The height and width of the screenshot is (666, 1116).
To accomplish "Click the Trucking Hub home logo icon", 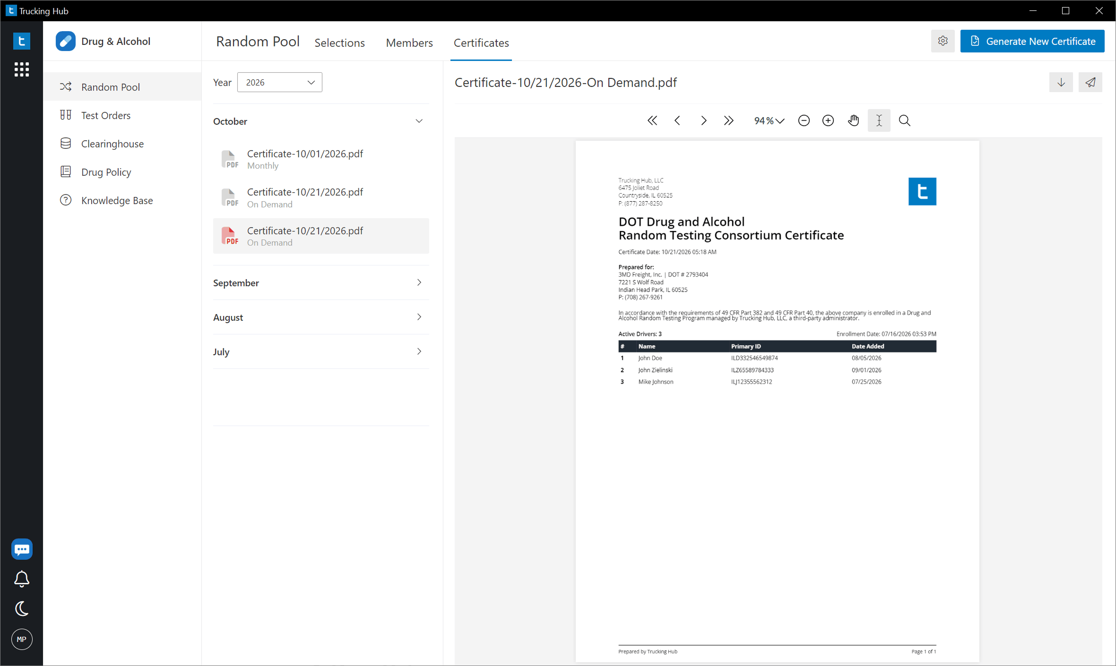I will pyautogui.click(x=21, y=41).
